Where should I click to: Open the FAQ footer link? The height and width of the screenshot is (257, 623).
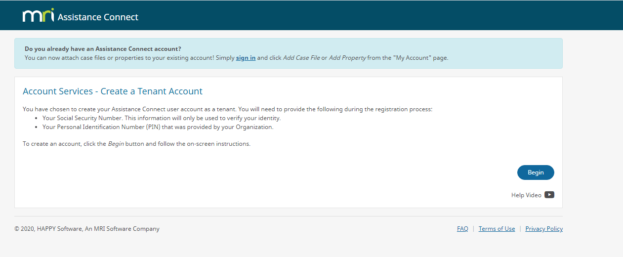(462, 229)
